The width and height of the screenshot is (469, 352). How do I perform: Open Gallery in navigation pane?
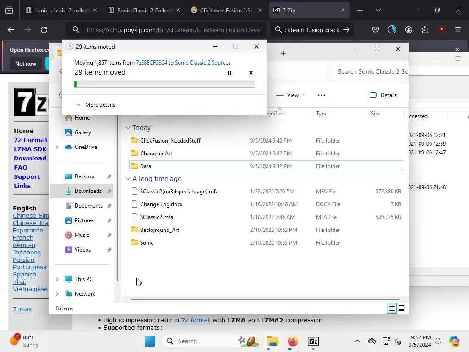[78, 132]
